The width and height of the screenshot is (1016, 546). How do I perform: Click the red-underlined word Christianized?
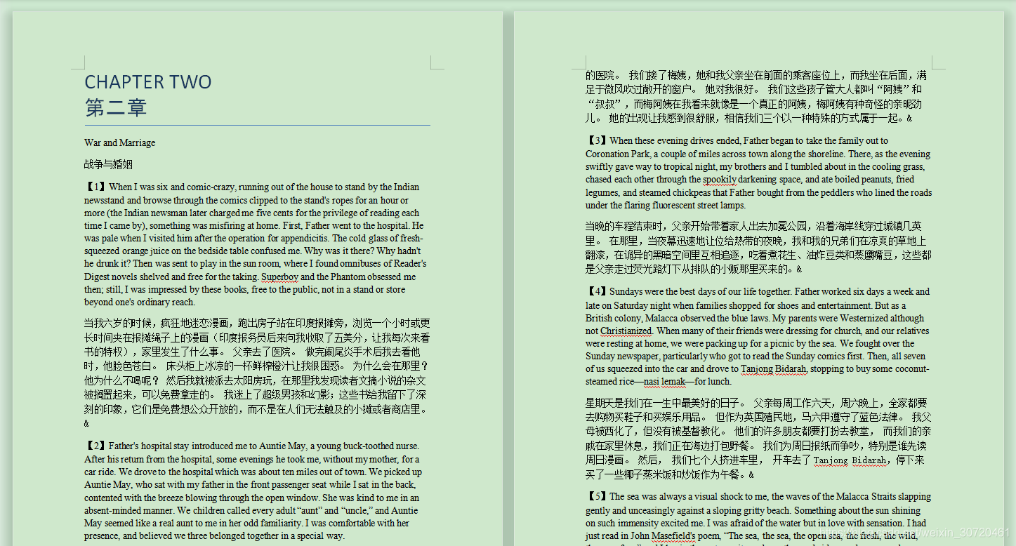626,331
